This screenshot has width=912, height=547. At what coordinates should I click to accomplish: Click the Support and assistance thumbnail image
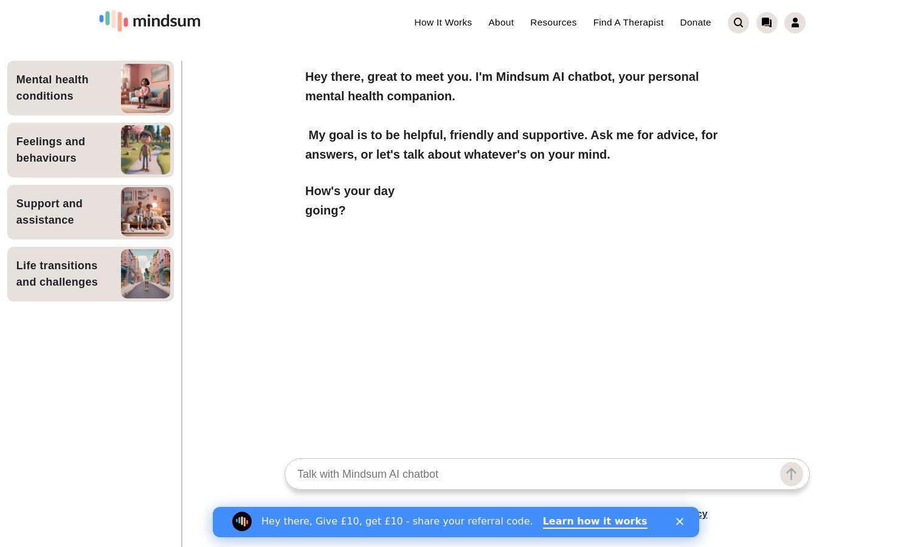click(145, 212)
